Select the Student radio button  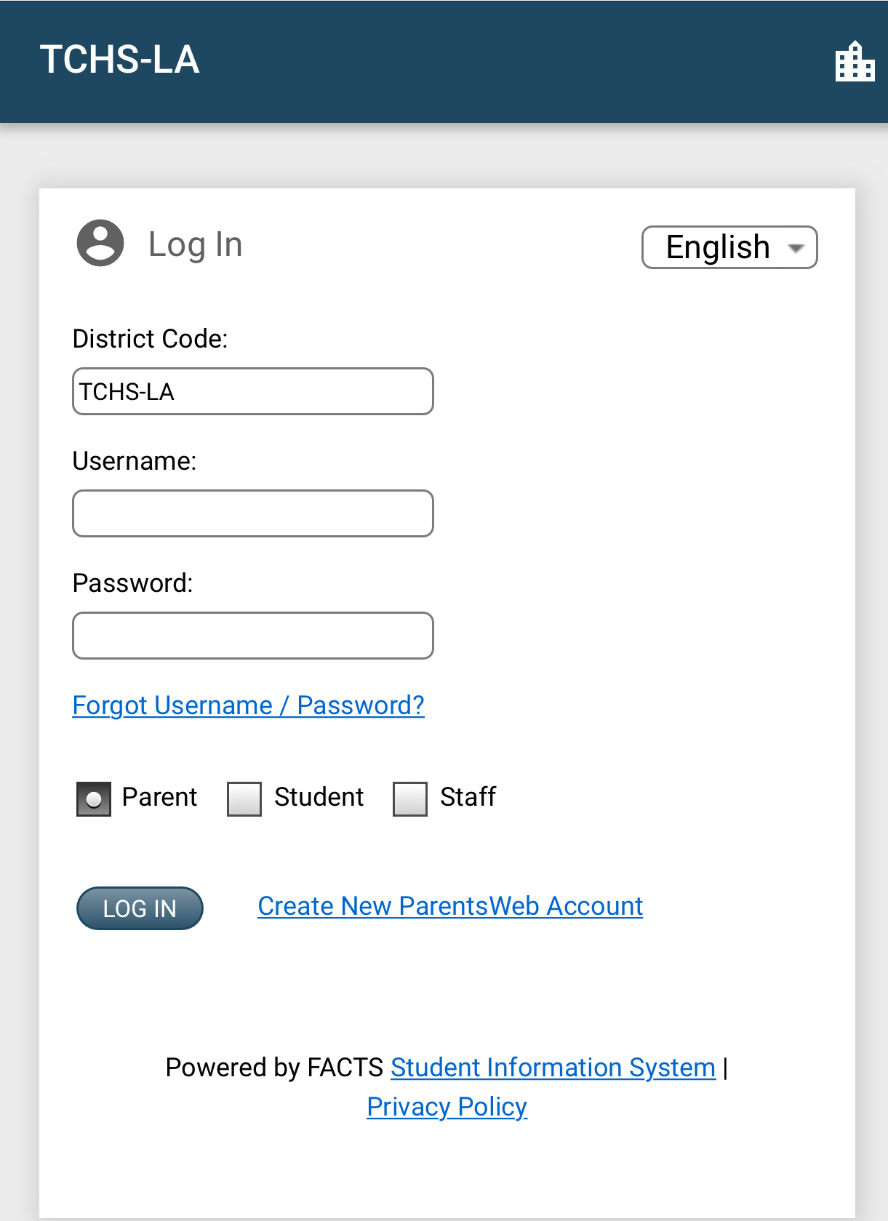(244, 798)
